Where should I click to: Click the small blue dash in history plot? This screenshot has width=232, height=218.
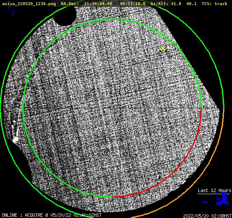205,202
